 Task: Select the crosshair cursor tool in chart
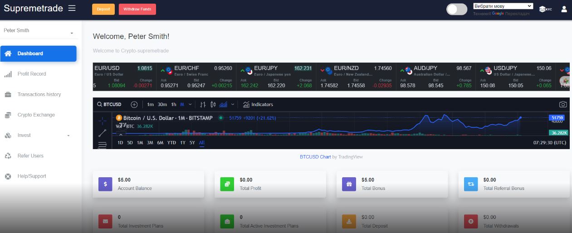click(102, 120)
